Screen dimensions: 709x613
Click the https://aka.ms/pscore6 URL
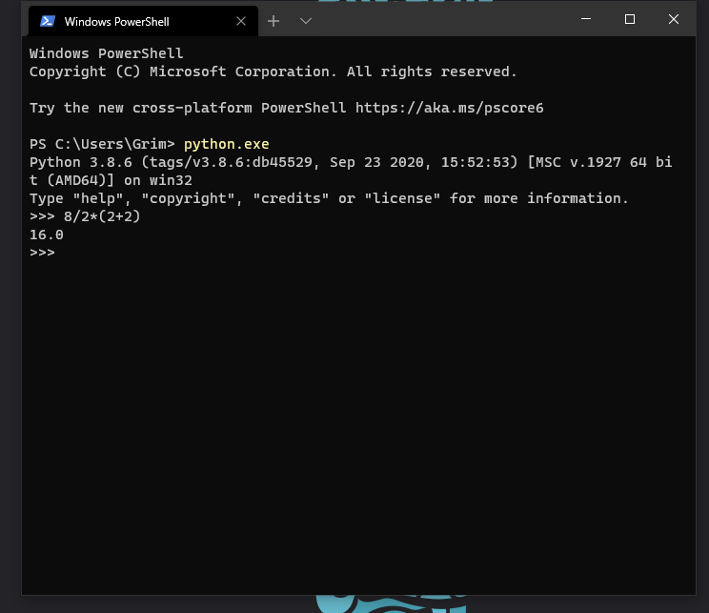pos(449,108)
